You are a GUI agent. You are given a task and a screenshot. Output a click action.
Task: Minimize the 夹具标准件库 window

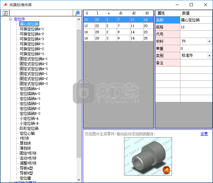[177, 5]
